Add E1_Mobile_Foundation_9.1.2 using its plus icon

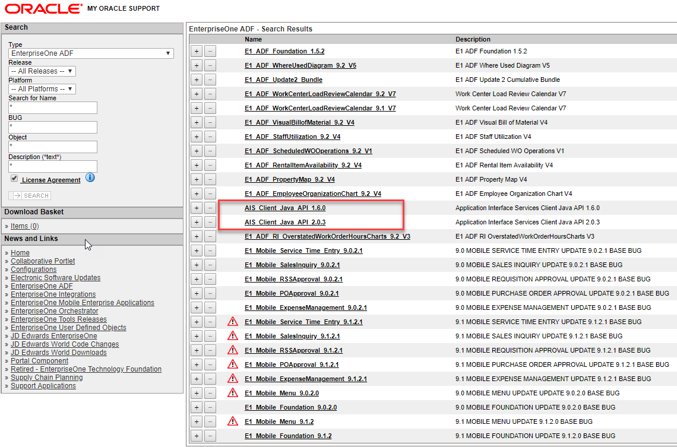(196, 436)
